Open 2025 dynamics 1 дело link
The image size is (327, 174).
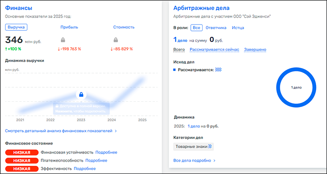coord(194,126)
